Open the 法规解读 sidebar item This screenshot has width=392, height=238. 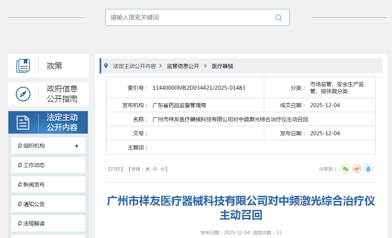point(34,224)
